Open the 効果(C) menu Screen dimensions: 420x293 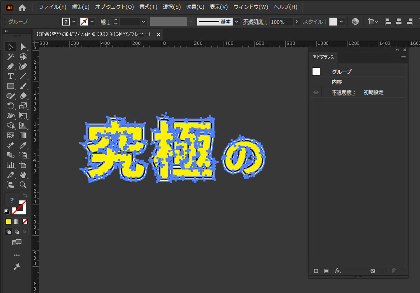tap(195, 7)
